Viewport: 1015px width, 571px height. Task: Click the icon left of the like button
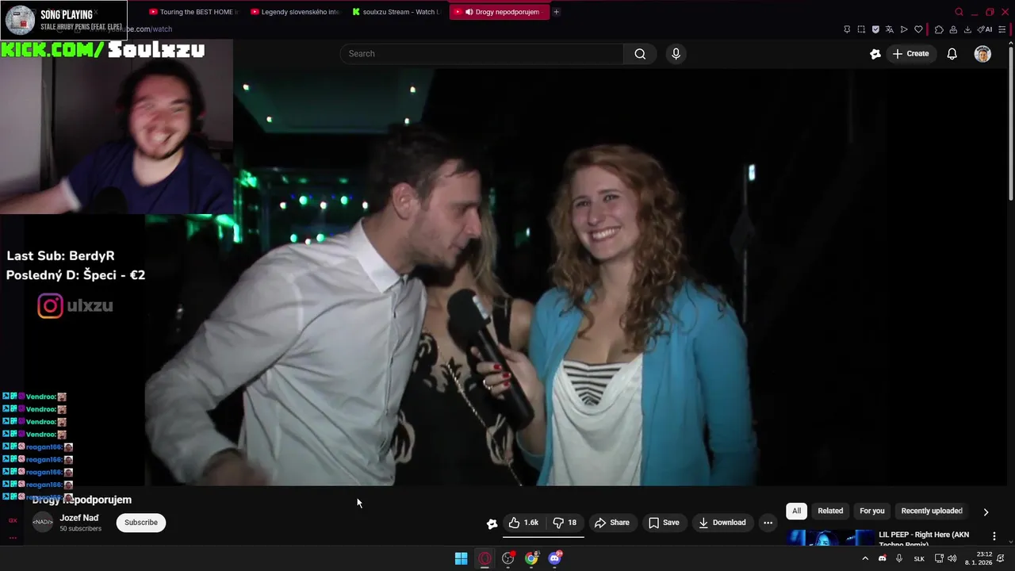tap(492, 523)
